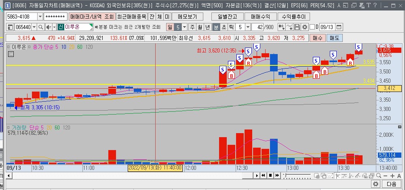Click the bottom gear settings button

(x=376, y=184)
